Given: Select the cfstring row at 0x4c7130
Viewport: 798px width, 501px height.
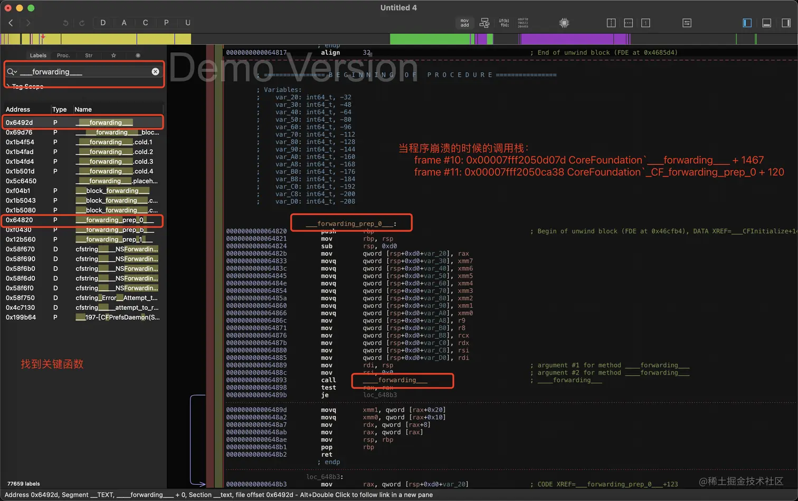Looking at the screenshot, I should 82,308.
